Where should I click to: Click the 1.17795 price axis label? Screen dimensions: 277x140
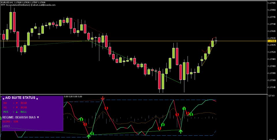[x=273, y=17]
